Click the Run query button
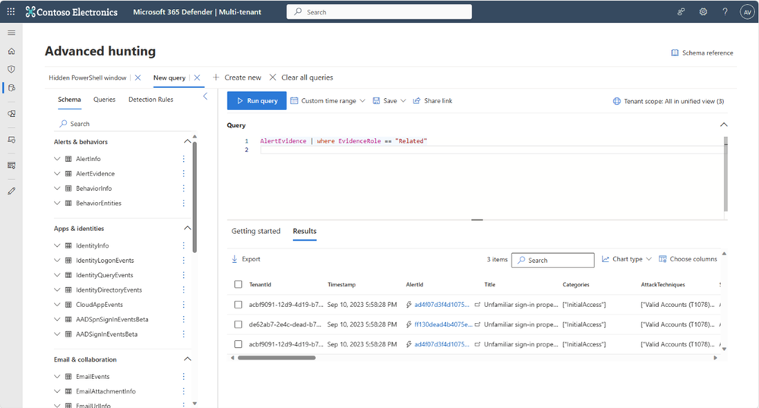The width and height of the screenshot is (759, 408). (x=257, y=100)
